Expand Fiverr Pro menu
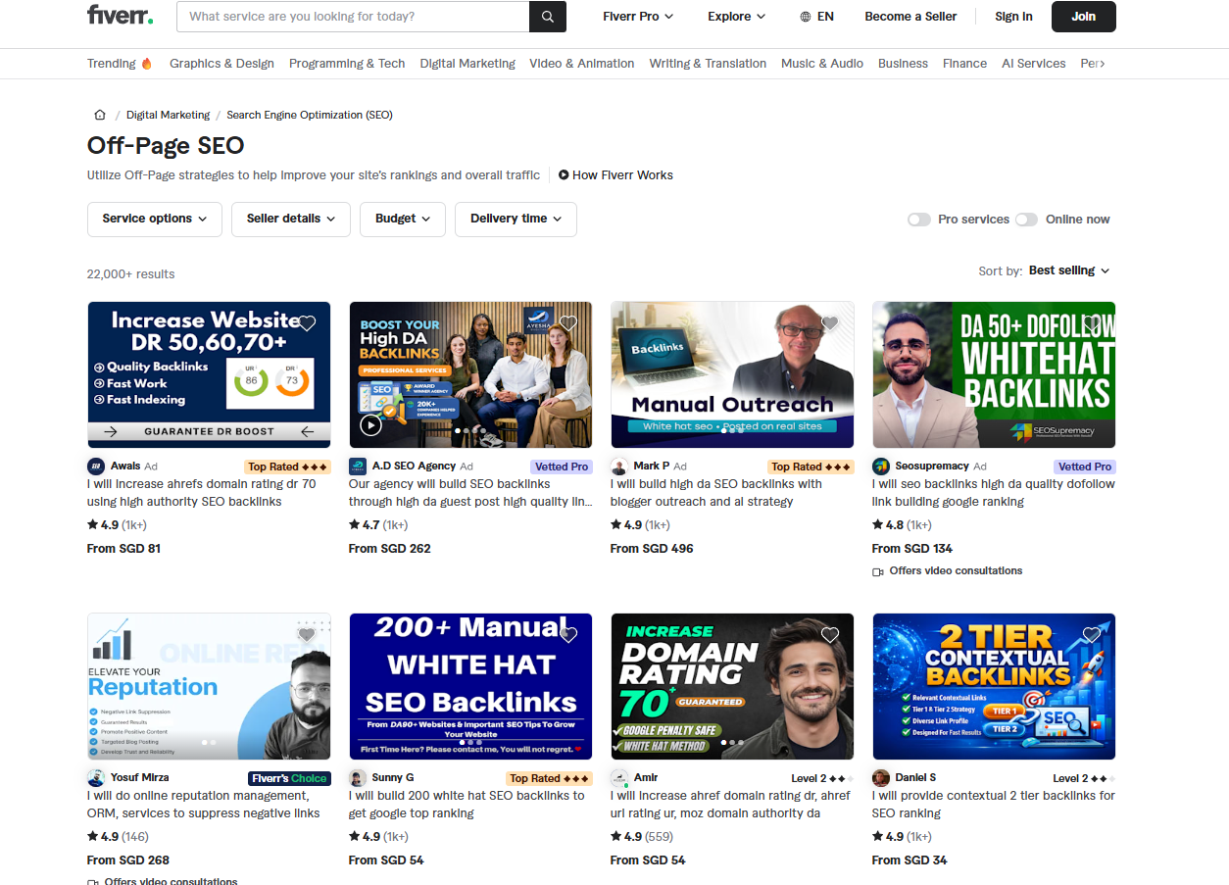The height and width of the screenshot is (885, 1229). coord(638,17)
